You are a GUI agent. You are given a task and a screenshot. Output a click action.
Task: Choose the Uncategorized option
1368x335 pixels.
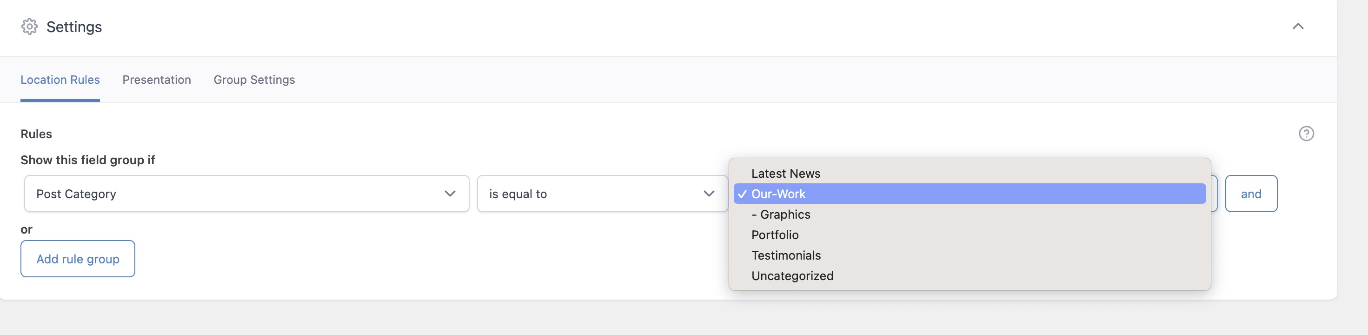coord(970,275)
